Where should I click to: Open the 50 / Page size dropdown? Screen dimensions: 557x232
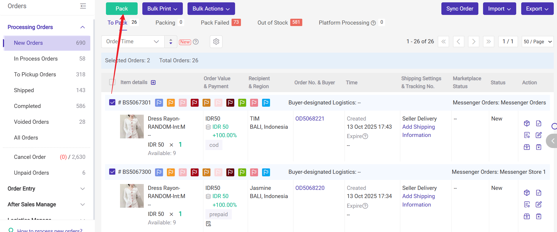click(537, 42)
